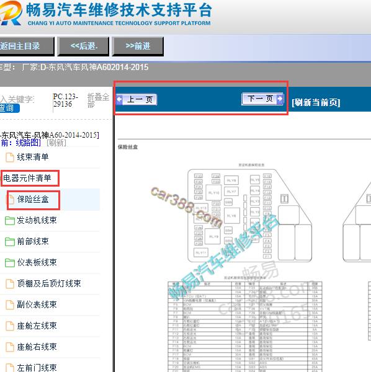371x372 pixels.
Task: Open the 副仪表线束 item
Action: (37, 304)
